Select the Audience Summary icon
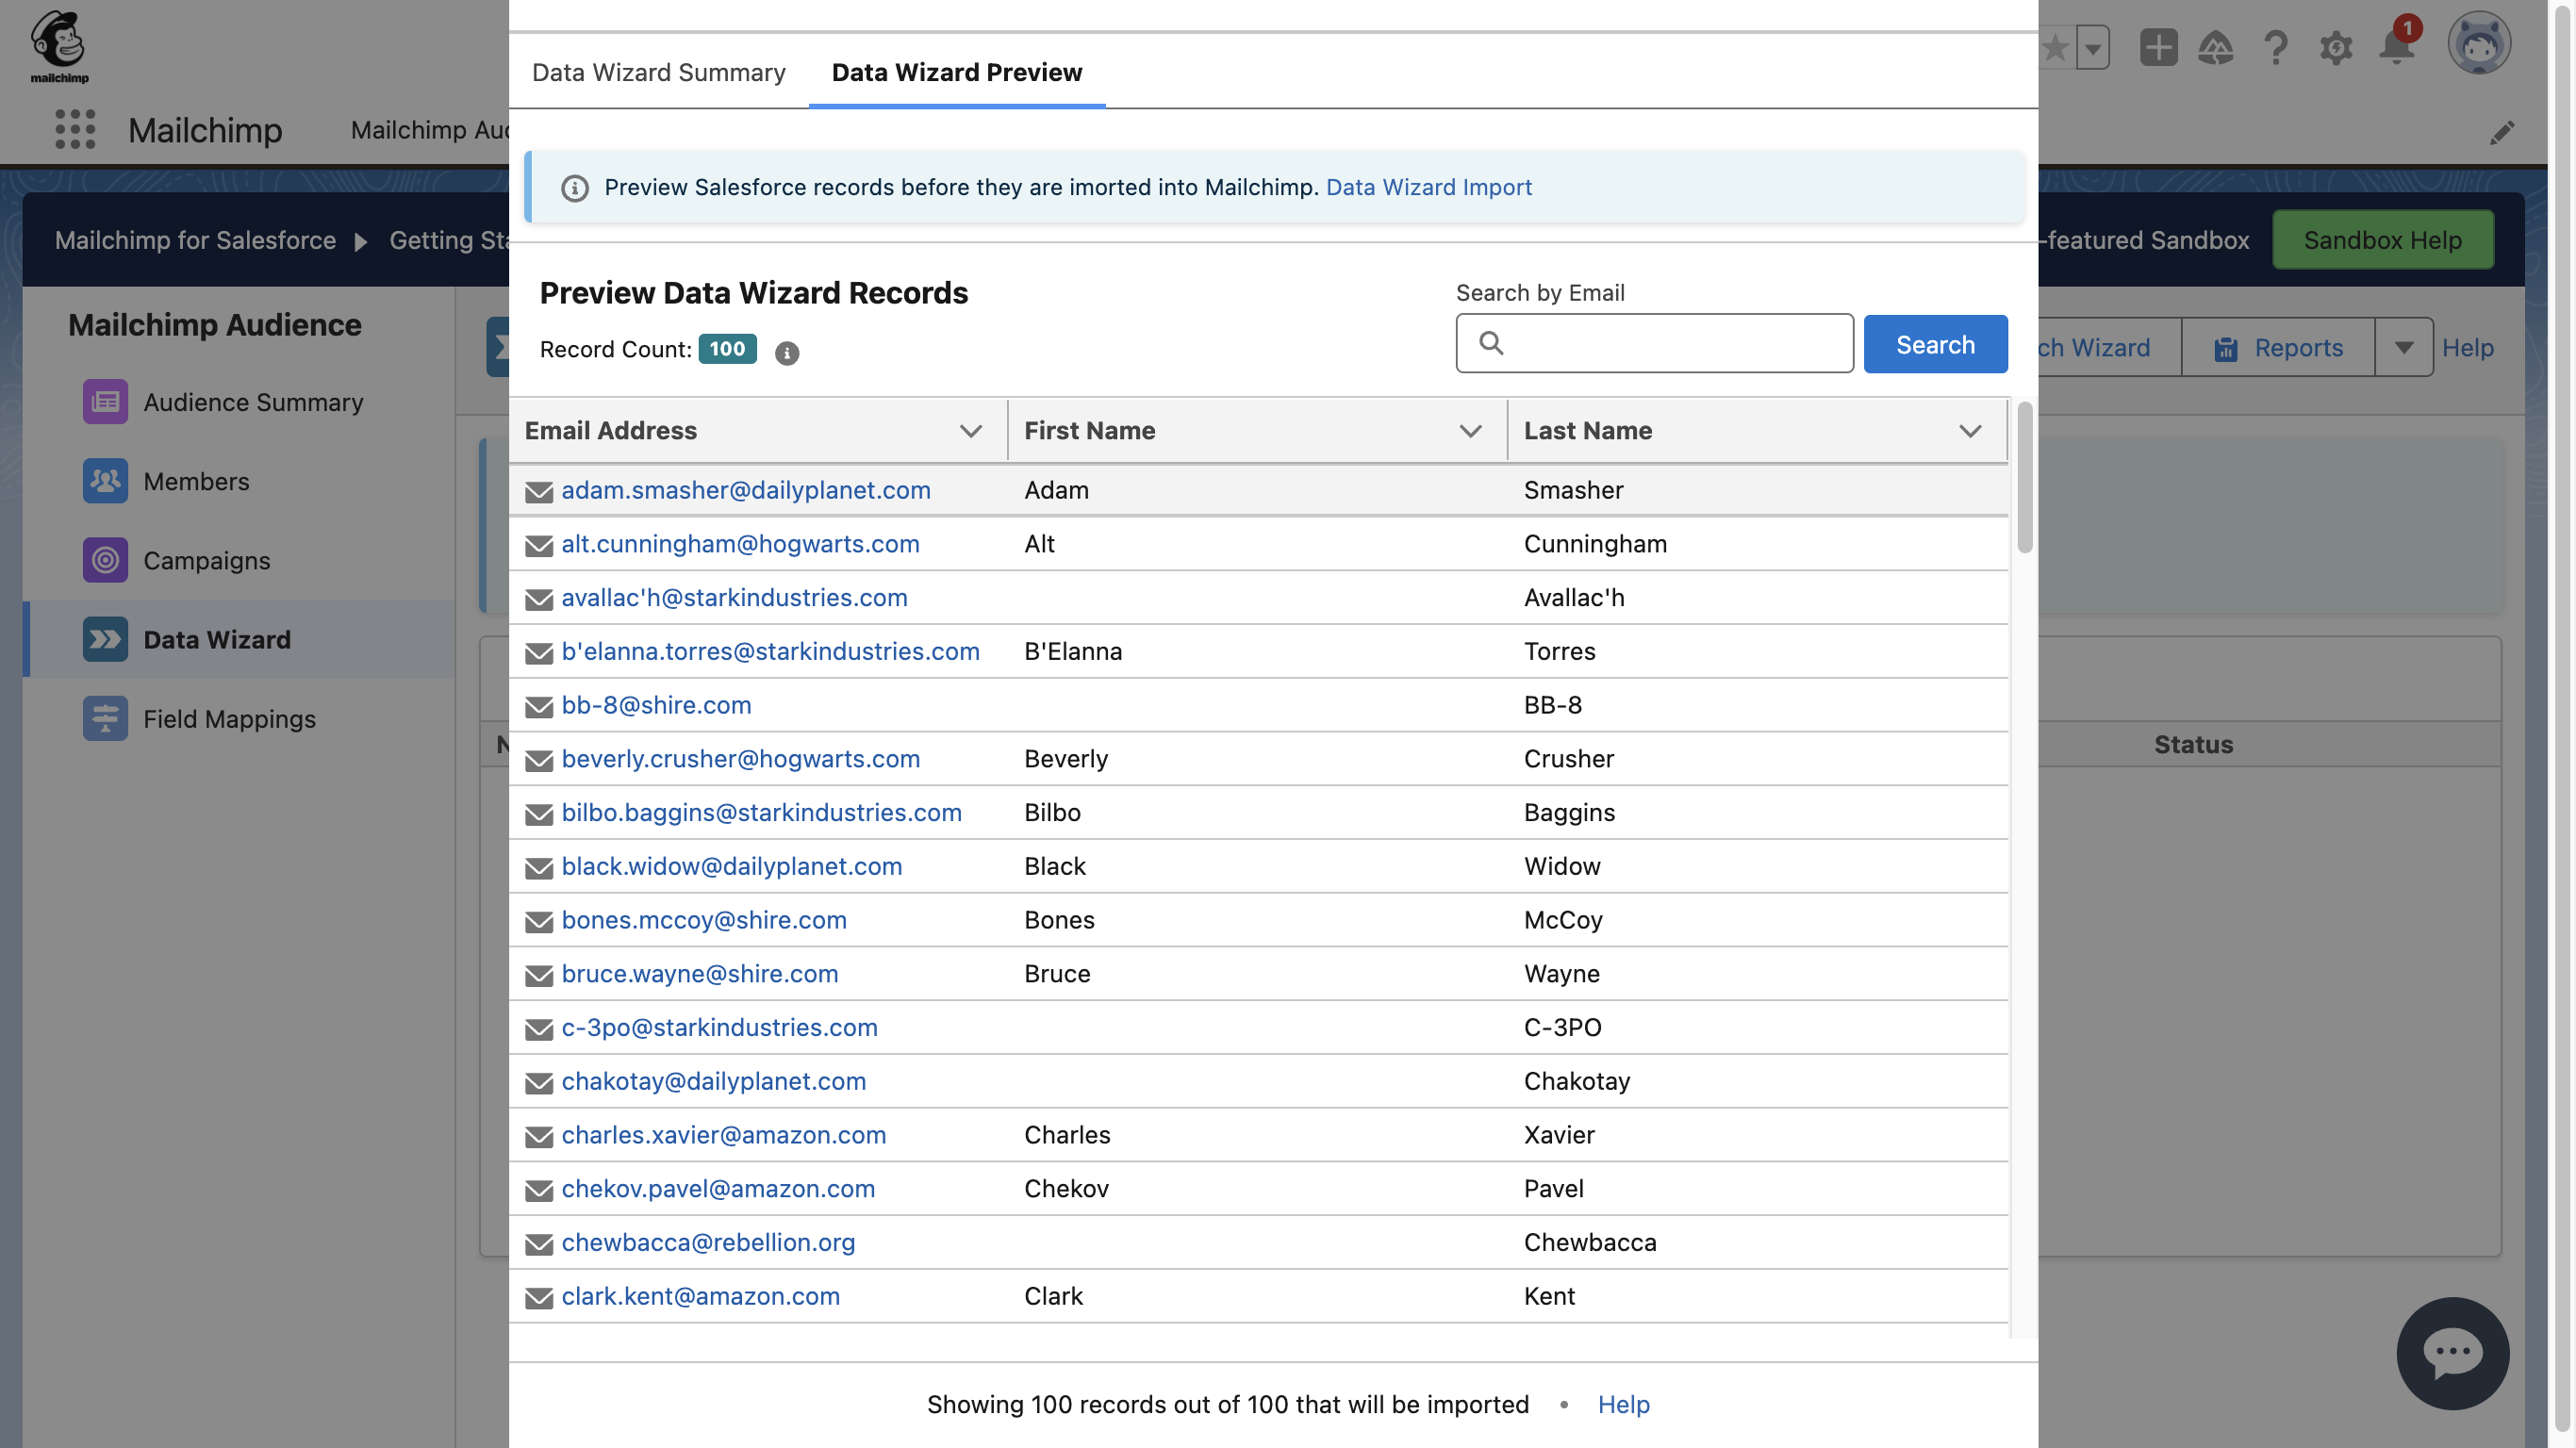 pos(105,402)
